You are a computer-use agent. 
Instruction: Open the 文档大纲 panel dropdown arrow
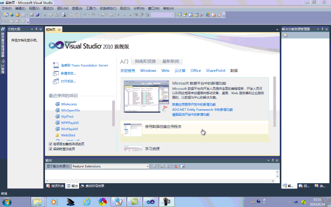32,29
